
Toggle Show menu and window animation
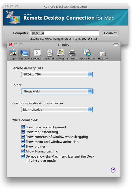(x=23, y=142)
